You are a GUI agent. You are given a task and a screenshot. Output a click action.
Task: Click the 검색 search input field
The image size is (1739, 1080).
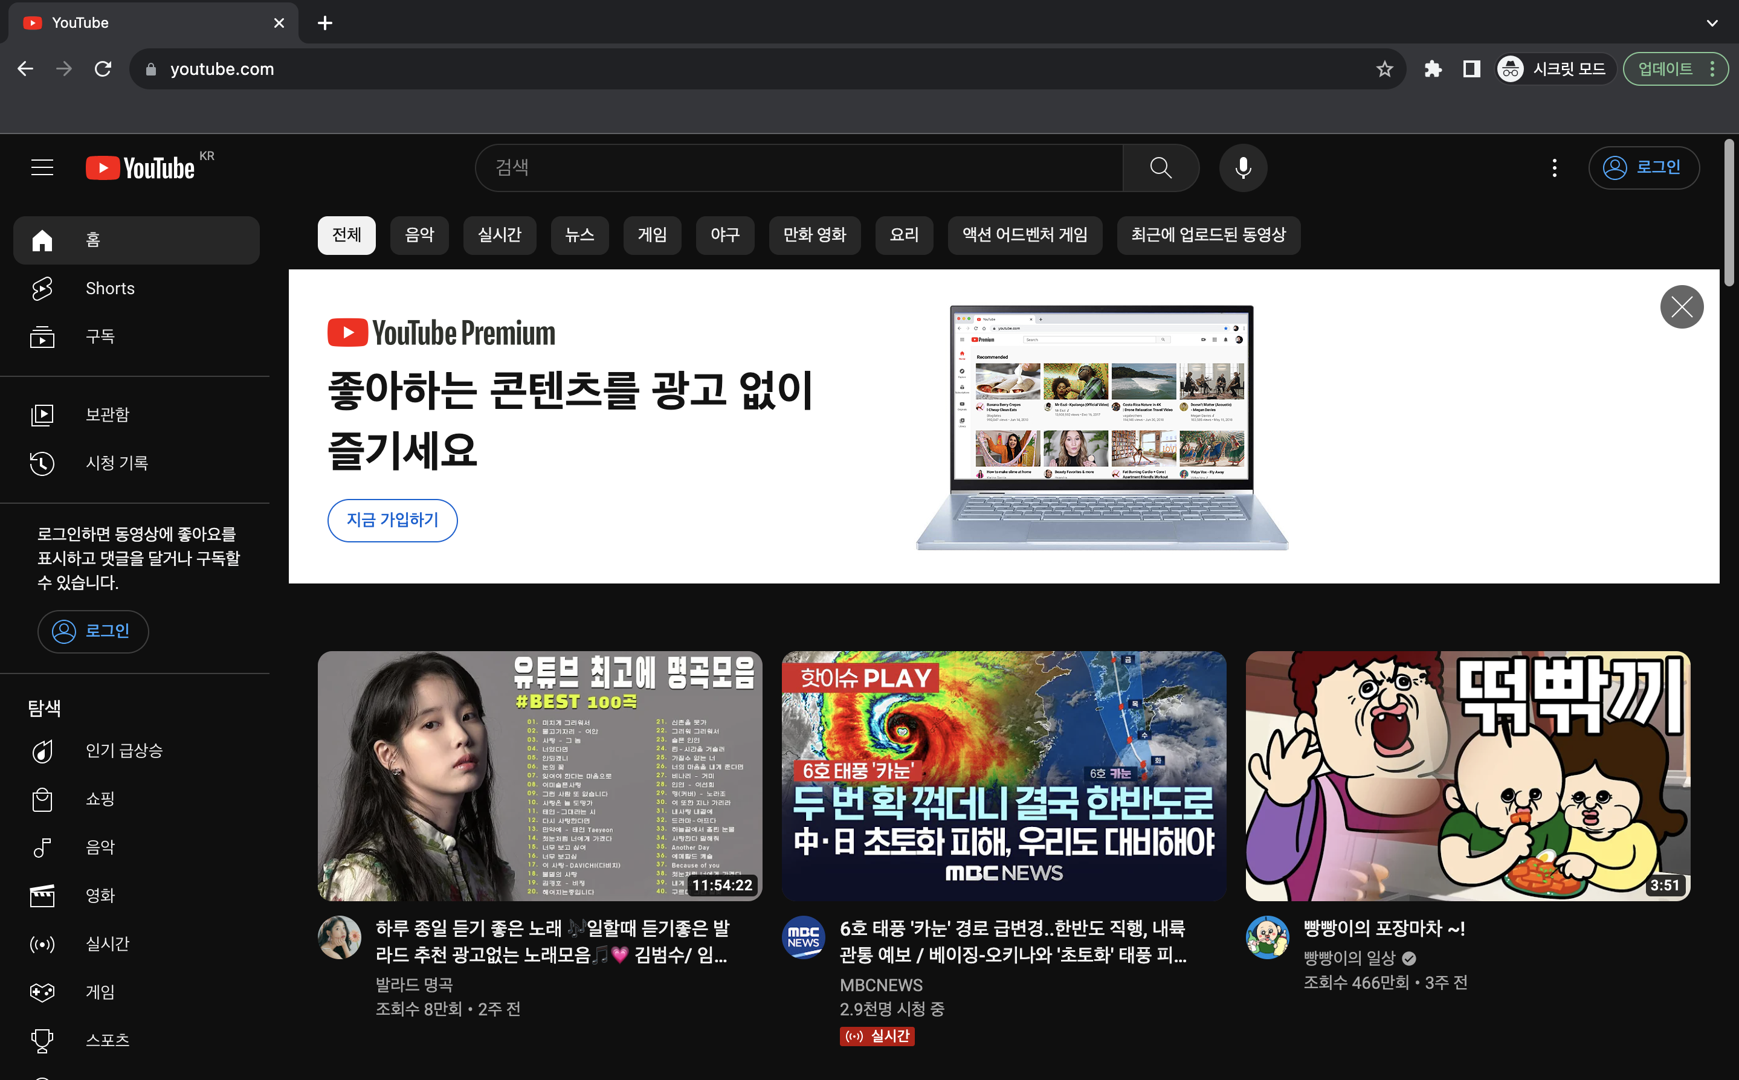800,168
